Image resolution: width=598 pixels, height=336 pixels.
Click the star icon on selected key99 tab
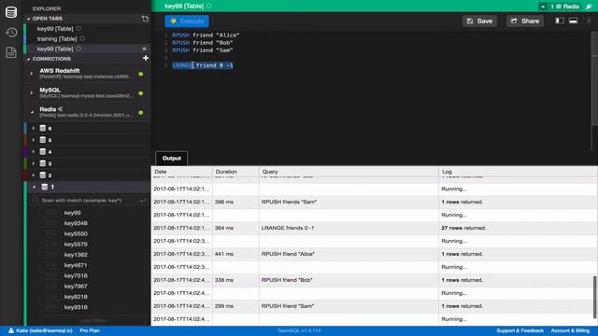pos(144,49)
